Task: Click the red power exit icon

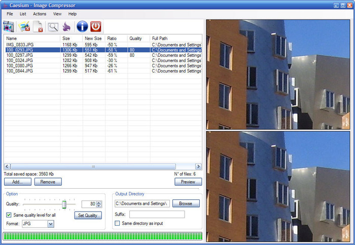Action: pyautogui.click(x=96, y=26)
